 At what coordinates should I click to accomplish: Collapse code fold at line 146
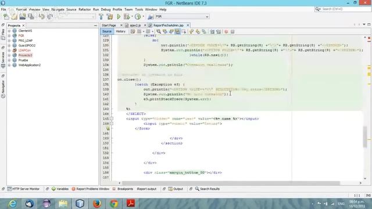click(112, 124)
